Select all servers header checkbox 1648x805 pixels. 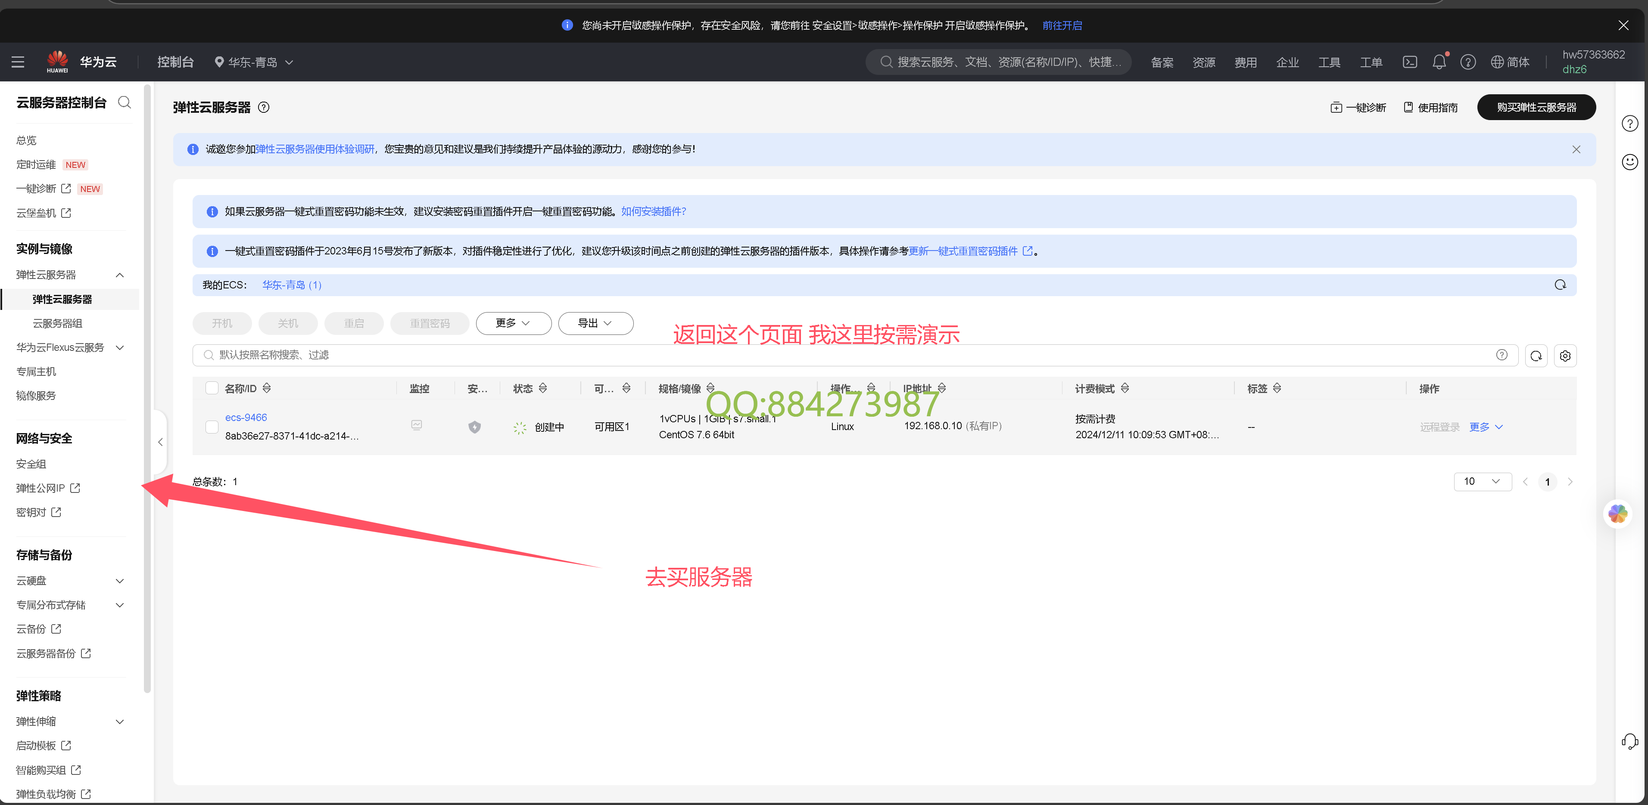212,388
